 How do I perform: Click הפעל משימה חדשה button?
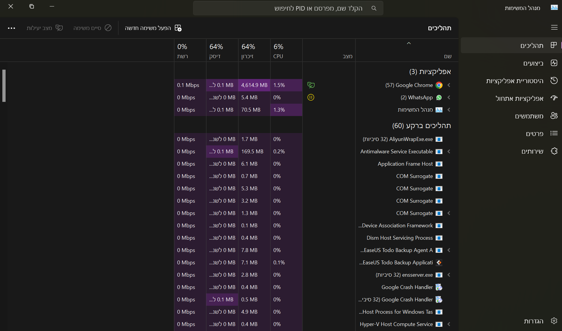(153, 28)
